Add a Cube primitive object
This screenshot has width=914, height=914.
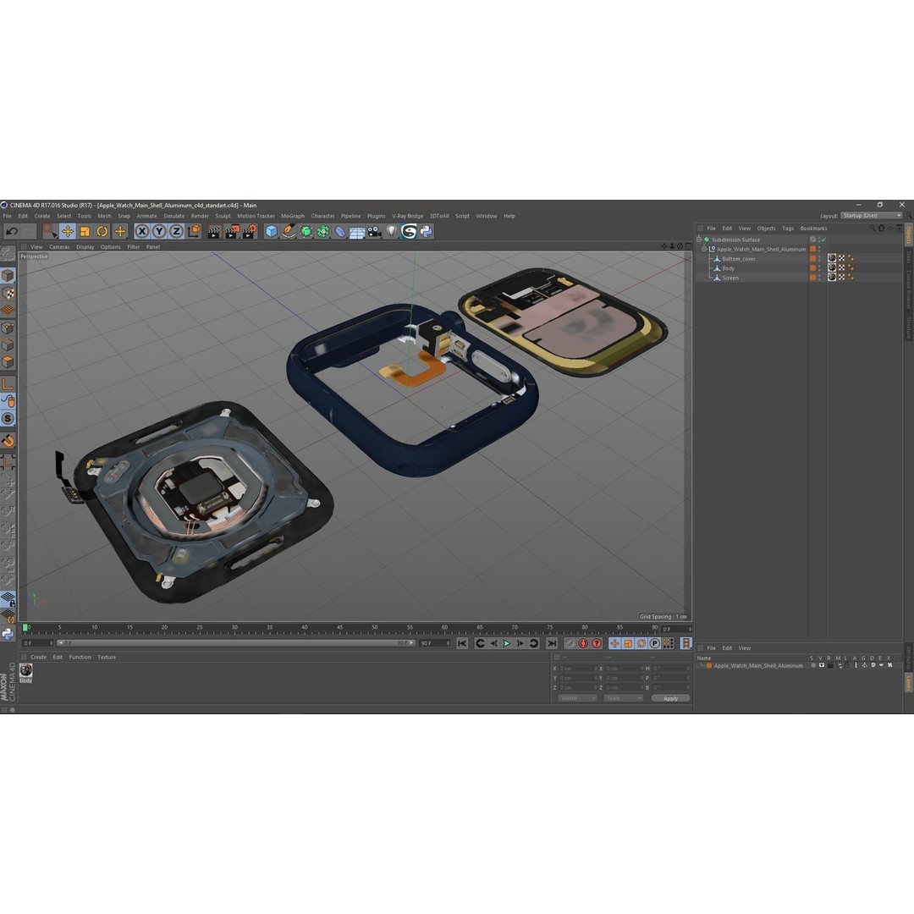pos(271,231)
